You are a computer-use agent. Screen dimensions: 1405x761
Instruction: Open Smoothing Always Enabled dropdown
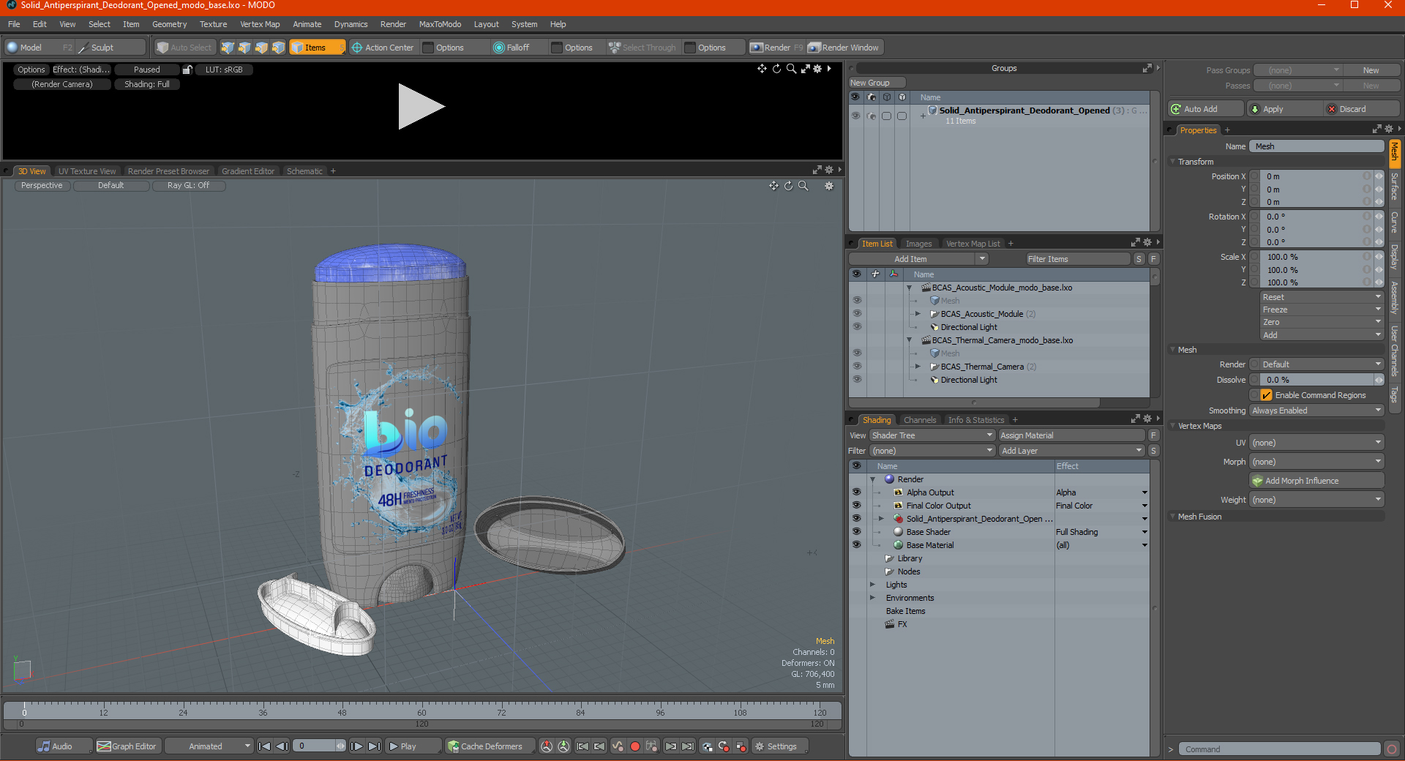[1316, 411]
